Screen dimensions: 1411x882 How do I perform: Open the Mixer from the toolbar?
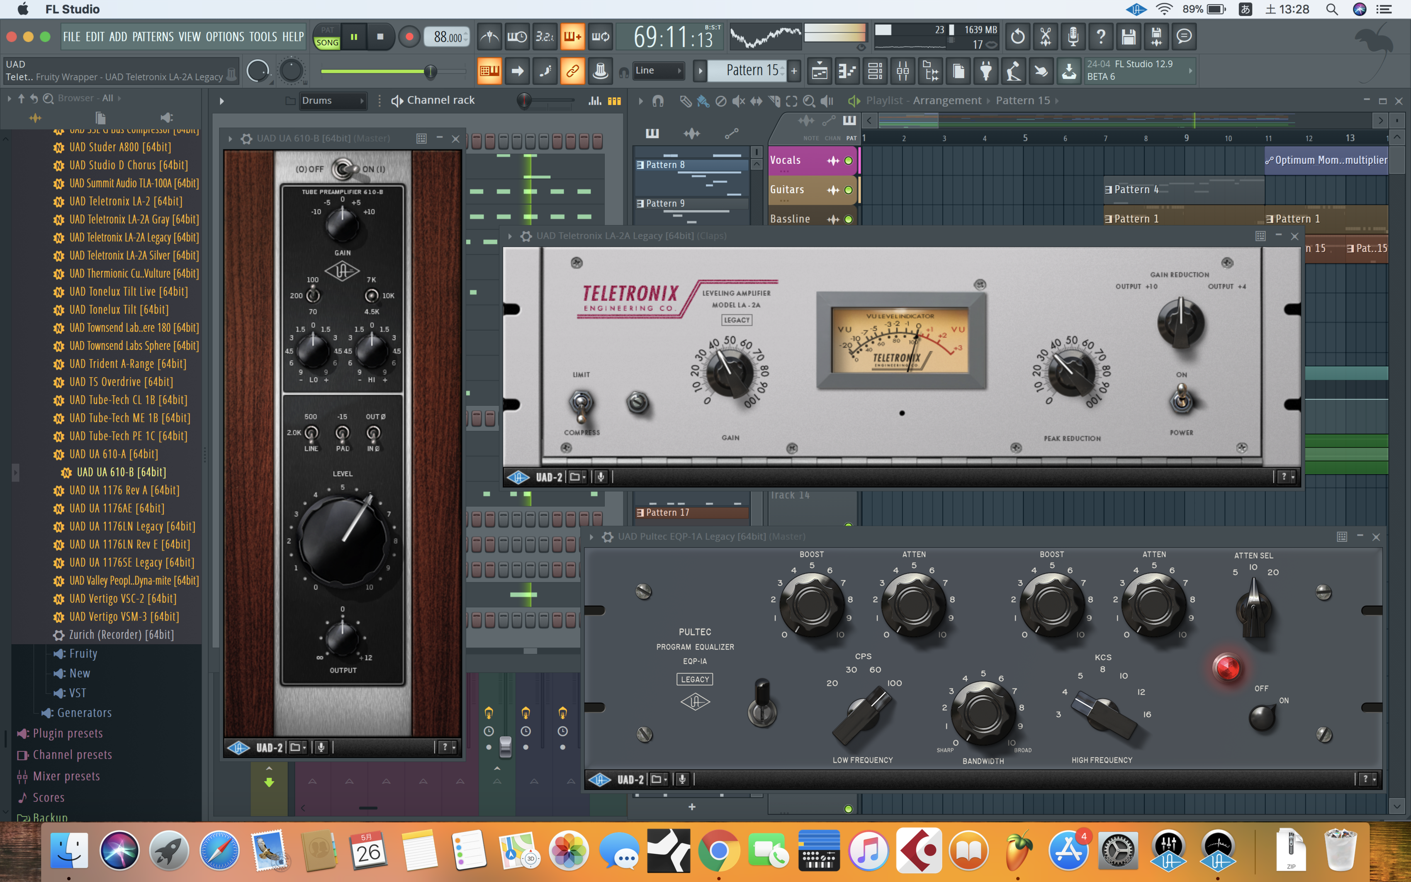[903, 71]
